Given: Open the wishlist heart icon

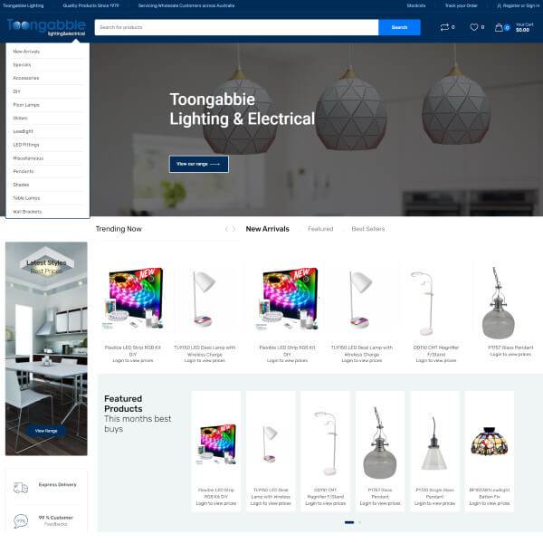Looking at the screenshot, I should point(473,27).
